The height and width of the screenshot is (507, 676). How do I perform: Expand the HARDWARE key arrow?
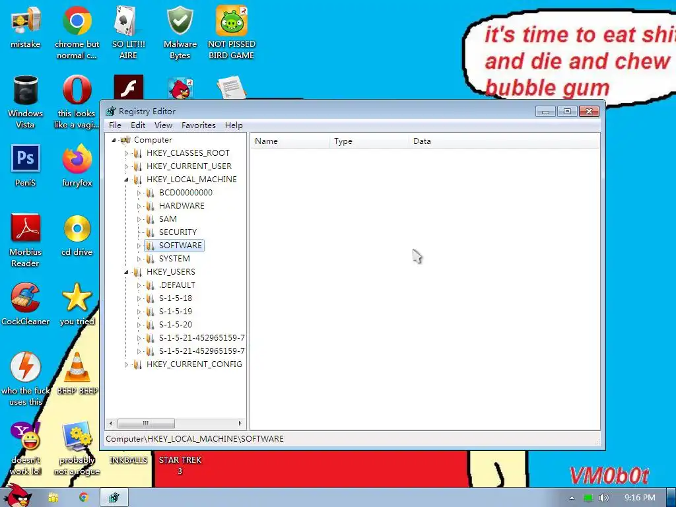[139, 206]
